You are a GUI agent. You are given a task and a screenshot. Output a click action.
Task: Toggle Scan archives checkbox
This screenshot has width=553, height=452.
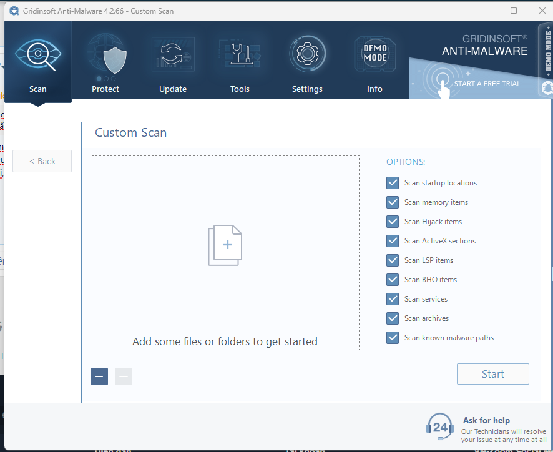coord(393,318)
